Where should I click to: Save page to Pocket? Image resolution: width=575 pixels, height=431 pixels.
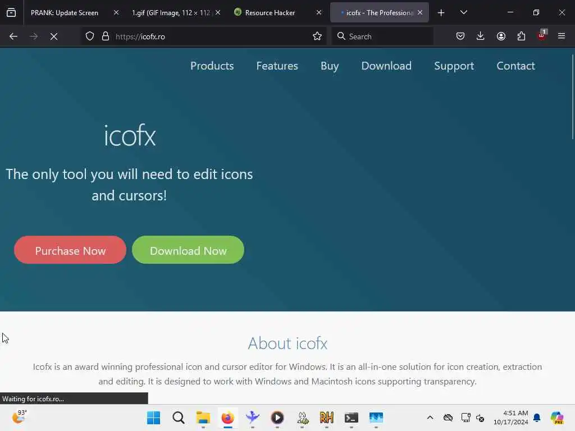tap(460, 36)
